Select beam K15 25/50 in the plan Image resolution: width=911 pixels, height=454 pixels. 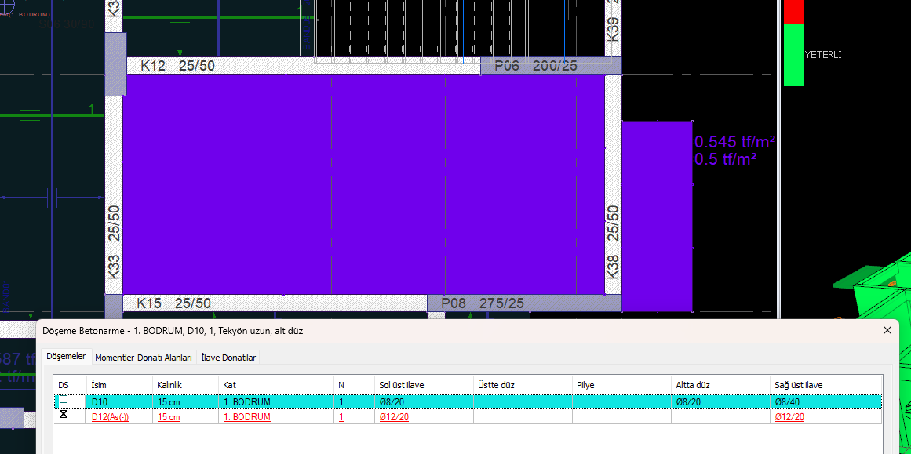tap(175, 303)
